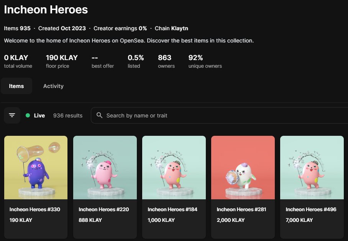
Task: Click the 0.5% listed stat
Action: click(136, 61)
